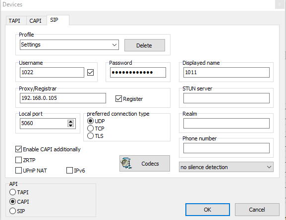Switch to the CAPI tab

(x=35, y=21)
